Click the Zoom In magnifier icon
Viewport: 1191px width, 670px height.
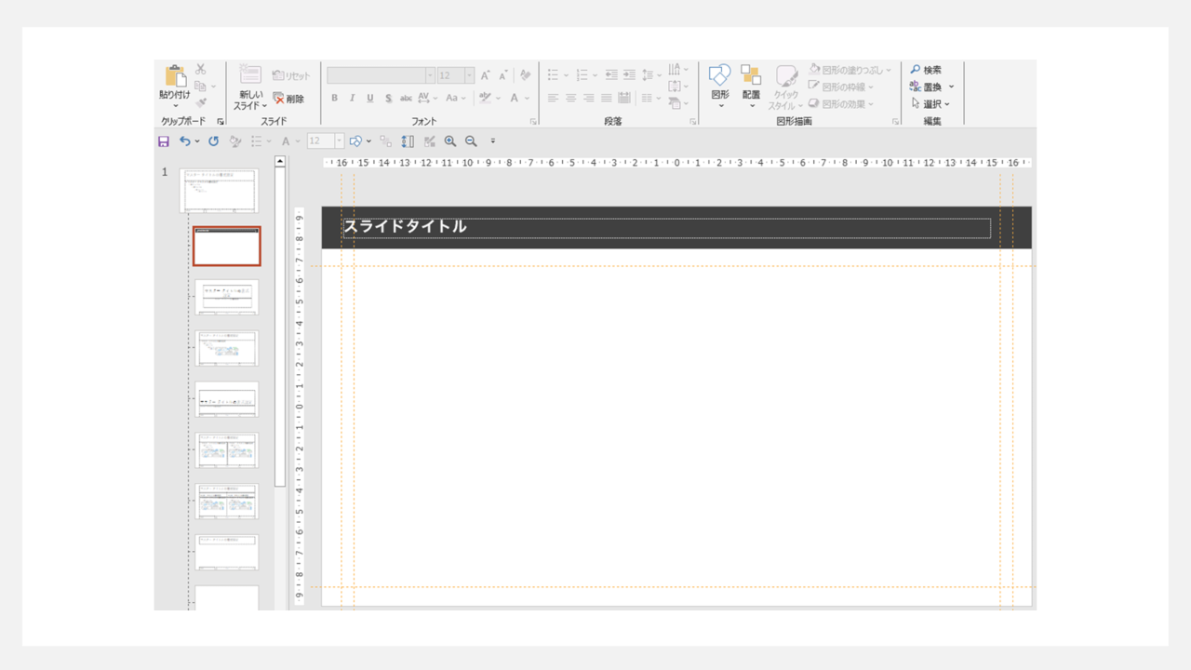pyautogui.click(x=450, y=141)
